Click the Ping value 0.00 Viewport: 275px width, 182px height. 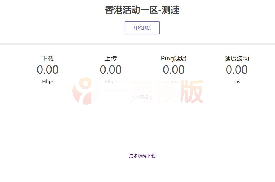(174, 70)
